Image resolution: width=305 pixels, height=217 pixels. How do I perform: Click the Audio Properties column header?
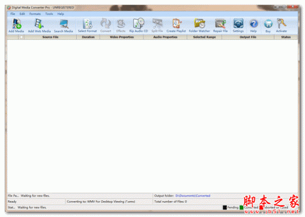pos(165,37)
